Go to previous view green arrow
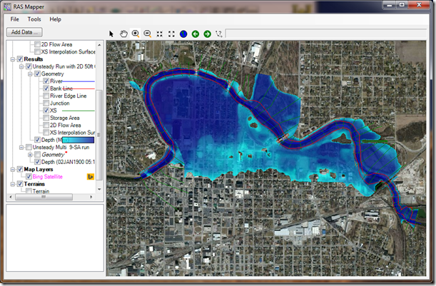 (x=195, y=34)
